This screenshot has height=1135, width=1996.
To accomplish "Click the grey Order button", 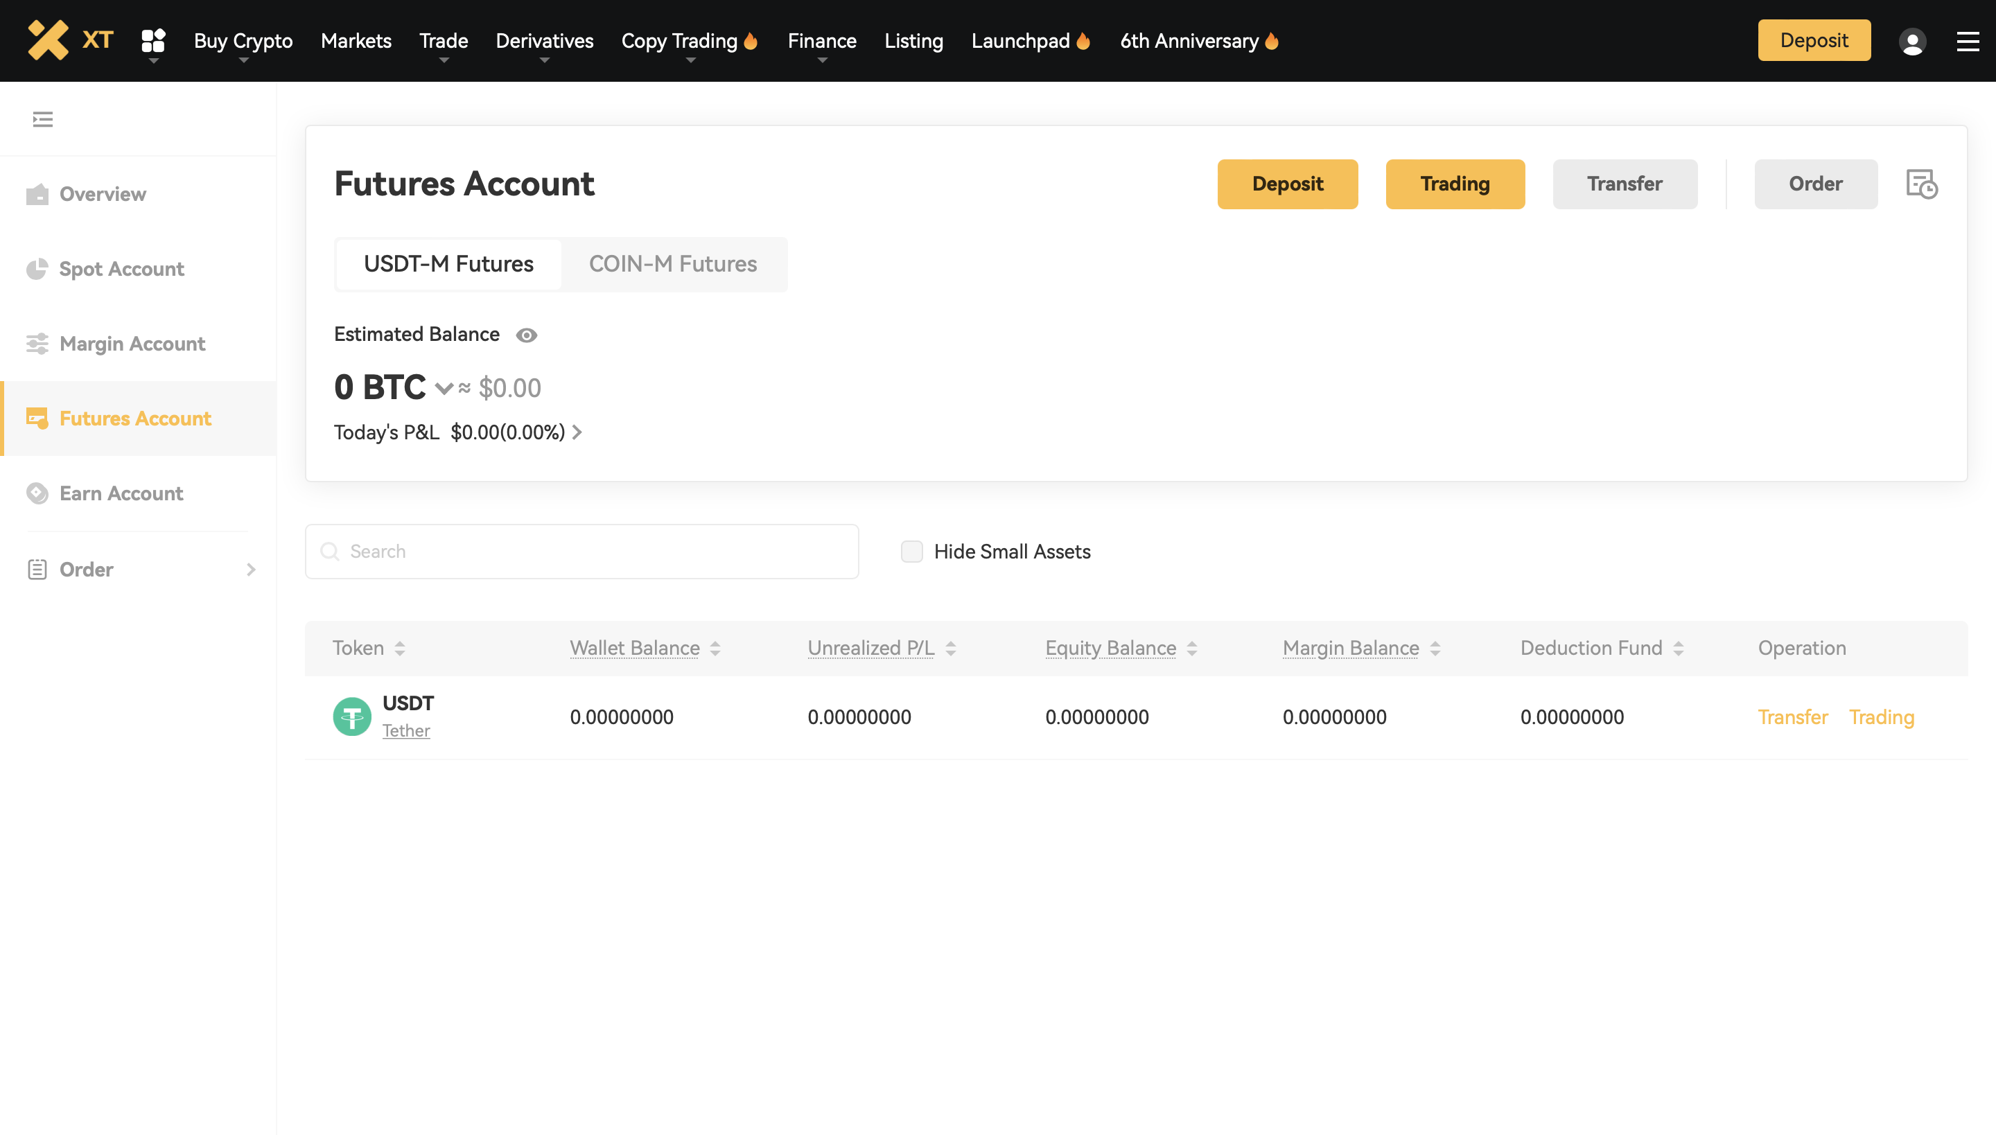I will (x=1816, y=184).
